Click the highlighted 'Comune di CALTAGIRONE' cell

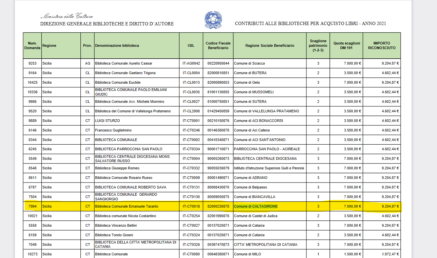pos(256,207)
